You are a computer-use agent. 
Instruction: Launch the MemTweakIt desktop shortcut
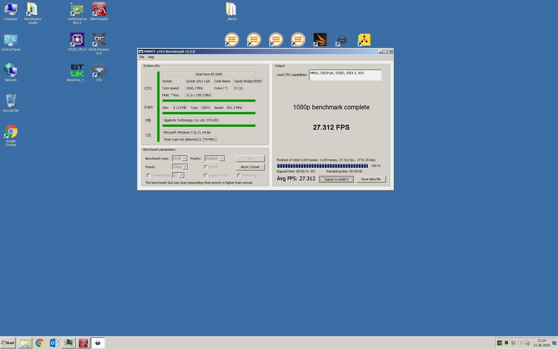(99, 12)
